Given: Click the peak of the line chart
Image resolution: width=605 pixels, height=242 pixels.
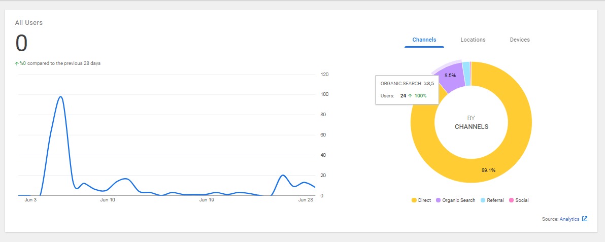Looking at the screenshot, I should pos(60,96).
